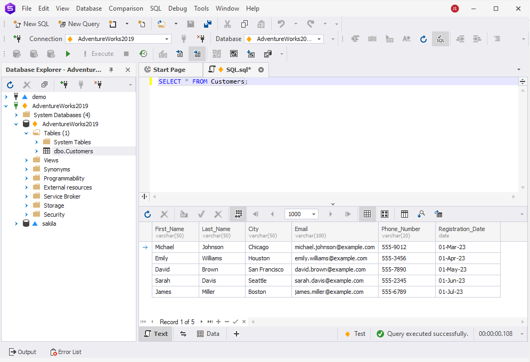Click the Test button in the status bar

[357, 333]
